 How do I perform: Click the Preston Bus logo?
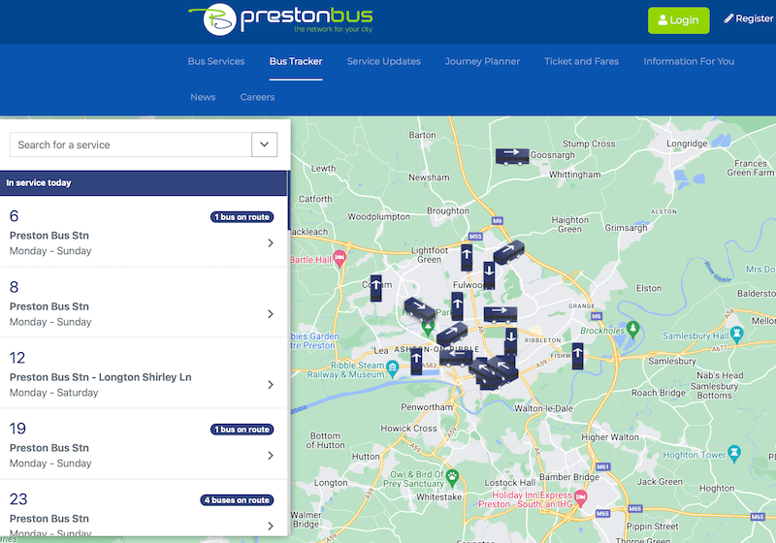(280, 18)
